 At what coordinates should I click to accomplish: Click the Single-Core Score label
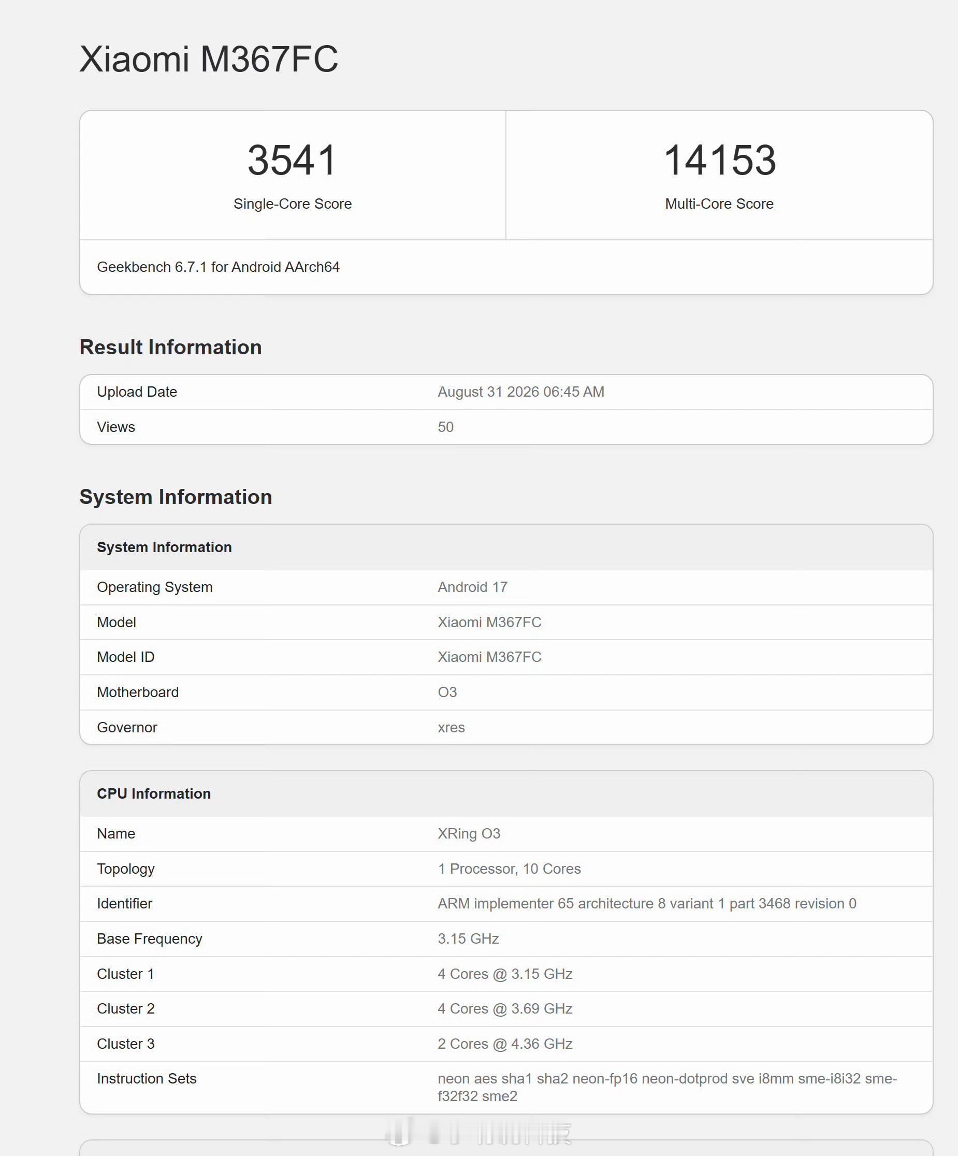pyautogui.click(x=292, y=204)
